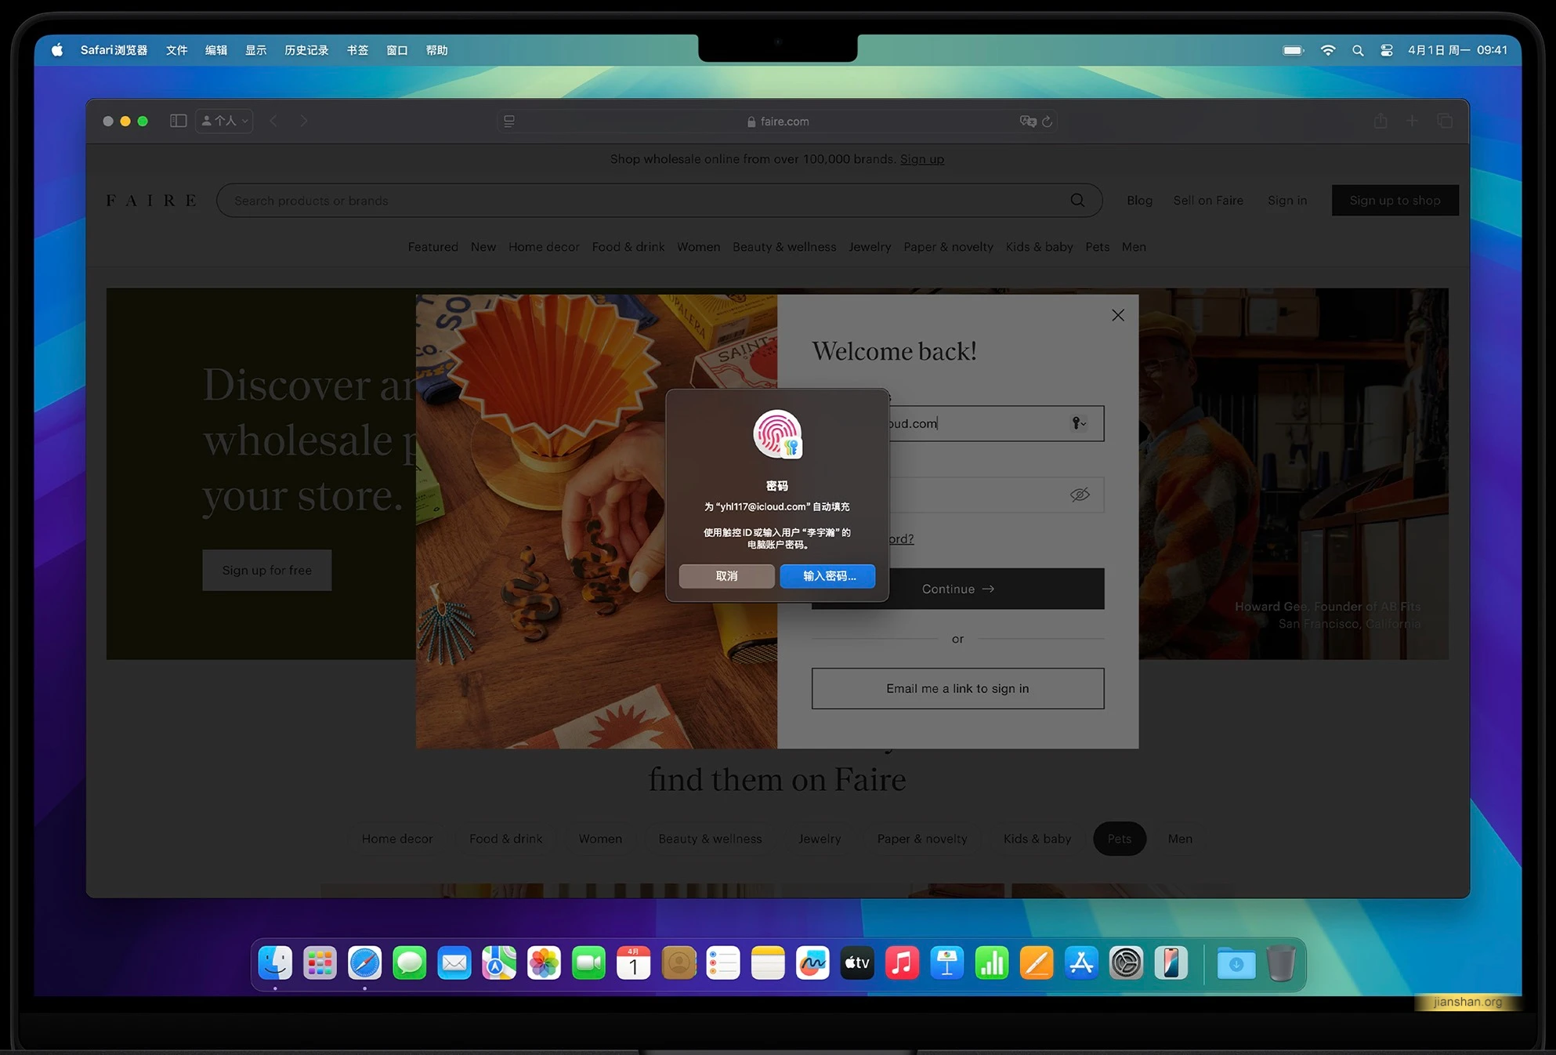The image size is (1556, 1055).
Task: Open the 显示 menu
Action: click(x=255, y=50)
